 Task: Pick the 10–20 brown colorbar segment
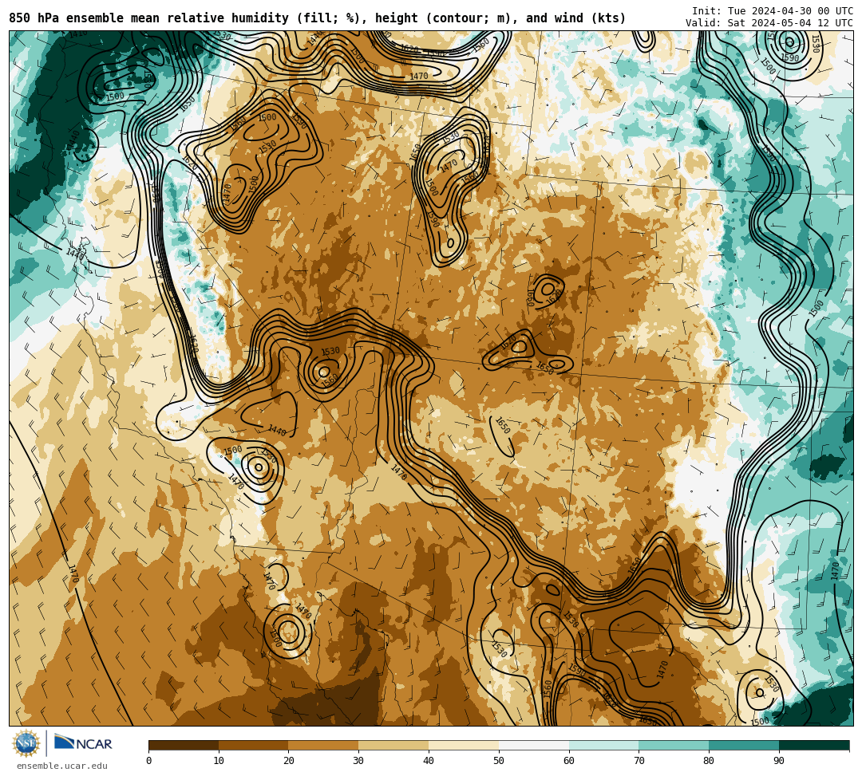coord(254,745)
